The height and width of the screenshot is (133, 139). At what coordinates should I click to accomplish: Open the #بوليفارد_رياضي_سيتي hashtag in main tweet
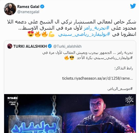pos(84,34)
